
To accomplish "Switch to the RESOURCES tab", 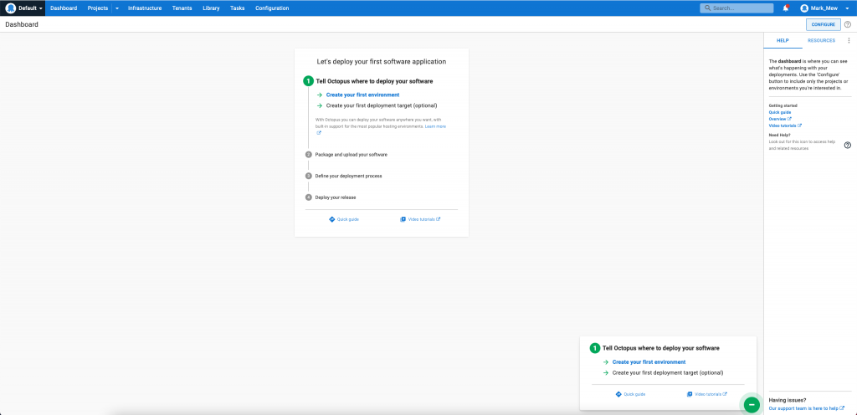I will pos(822,40).
